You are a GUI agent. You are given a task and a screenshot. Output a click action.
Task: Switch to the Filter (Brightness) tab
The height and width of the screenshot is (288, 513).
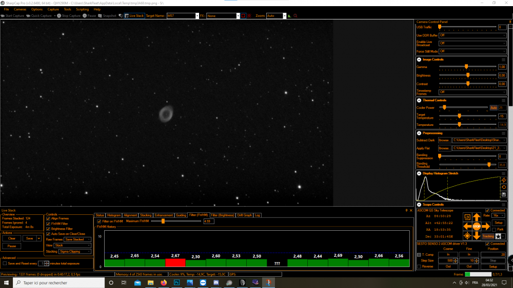[223, 215]
